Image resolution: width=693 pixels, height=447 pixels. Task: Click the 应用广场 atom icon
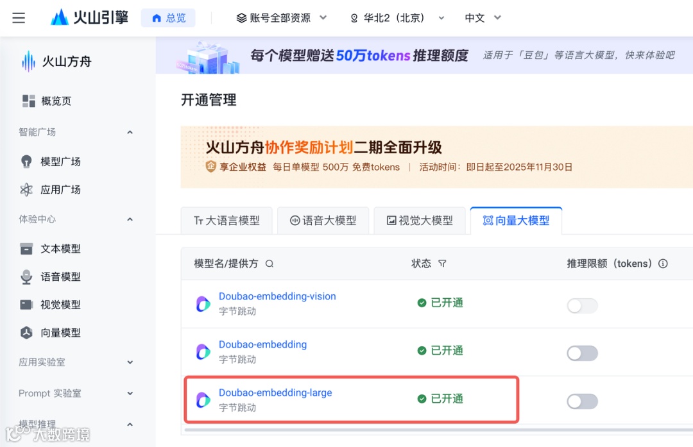pos(26,190)
